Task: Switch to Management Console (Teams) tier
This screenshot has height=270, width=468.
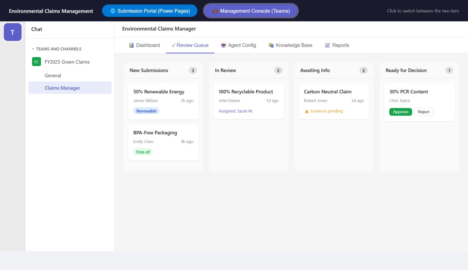Action: 251,11
